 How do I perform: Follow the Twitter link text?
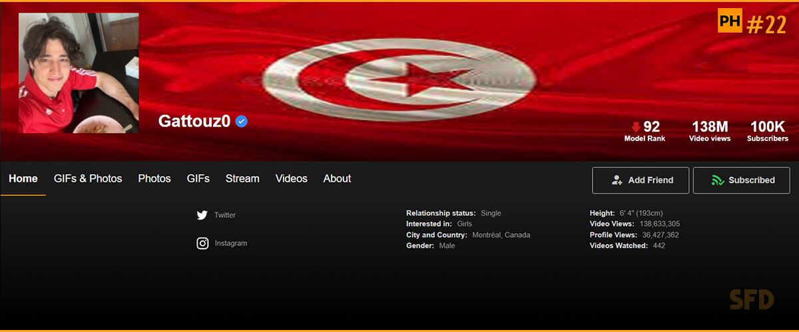pos(225,215)
